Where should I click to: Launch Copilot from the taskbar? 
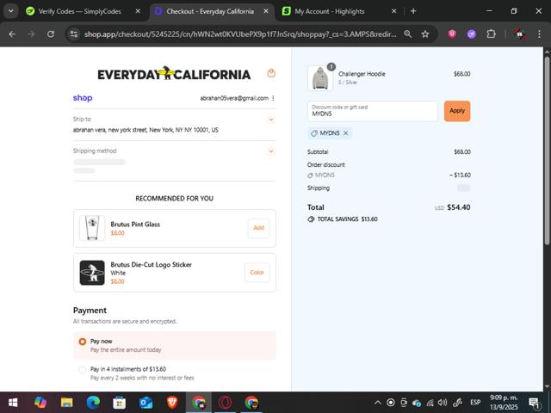coord(40,403)
